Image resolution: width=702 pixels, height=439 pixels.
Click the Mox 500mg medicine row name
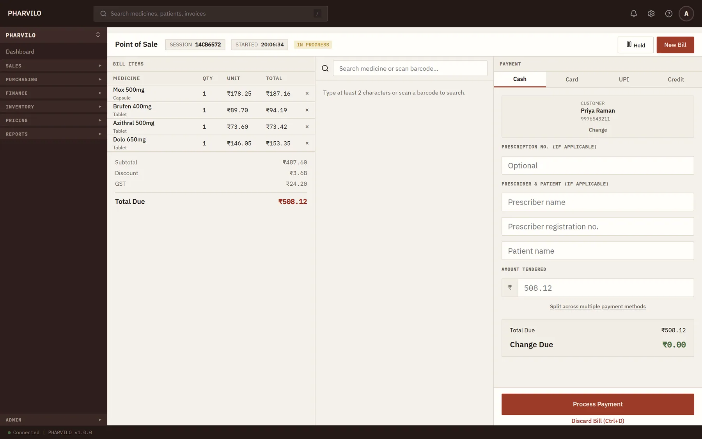click(129, 90)
